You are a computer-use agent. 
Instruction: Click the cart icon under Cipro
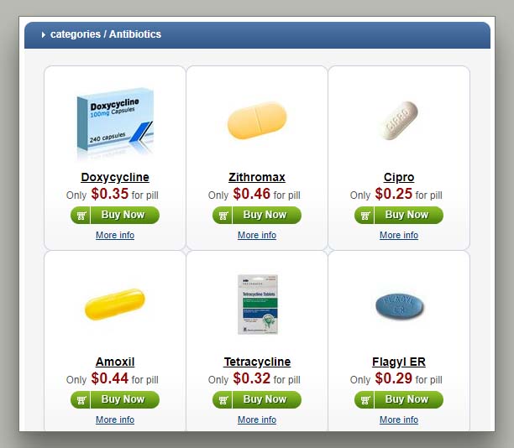click(365, 215)
